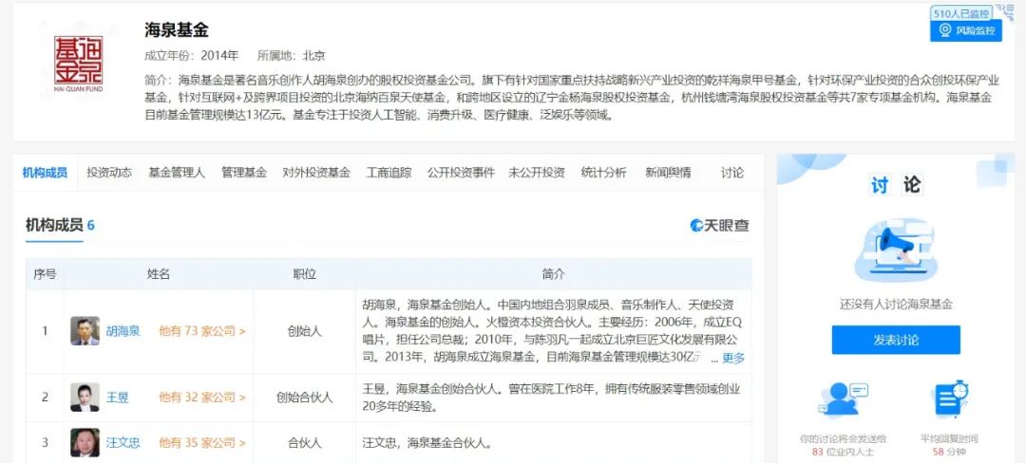Click the megaphone discussion illustration
1026x463 pixels.
(896, 250)
